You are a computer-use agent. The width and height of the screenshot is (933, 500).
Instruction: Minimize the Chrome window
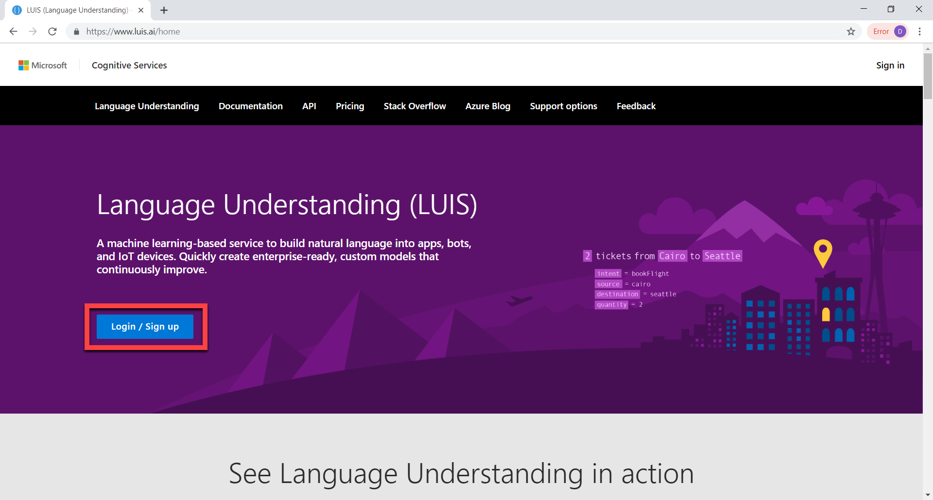[x=864, y=9]
